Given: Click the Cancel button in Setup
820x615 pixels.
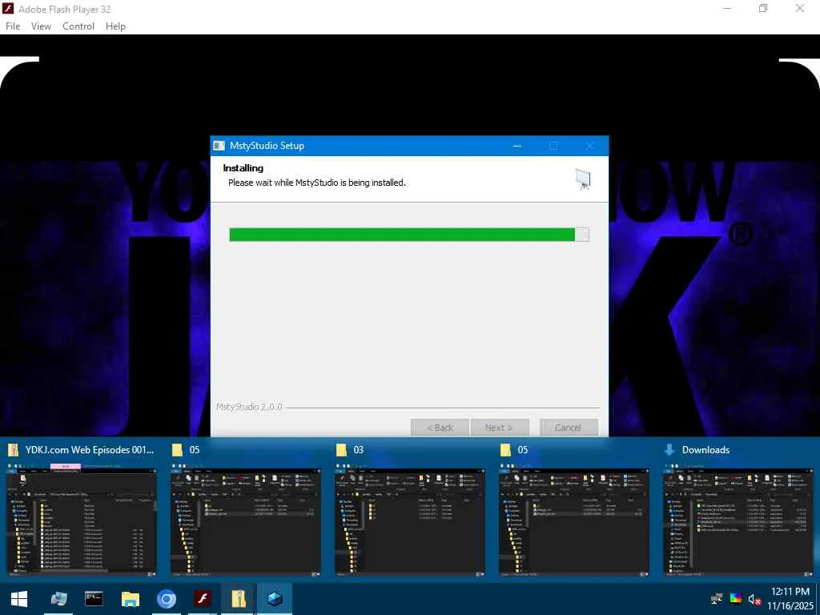Looking at the screenshot, I should (x=569, y=428).
